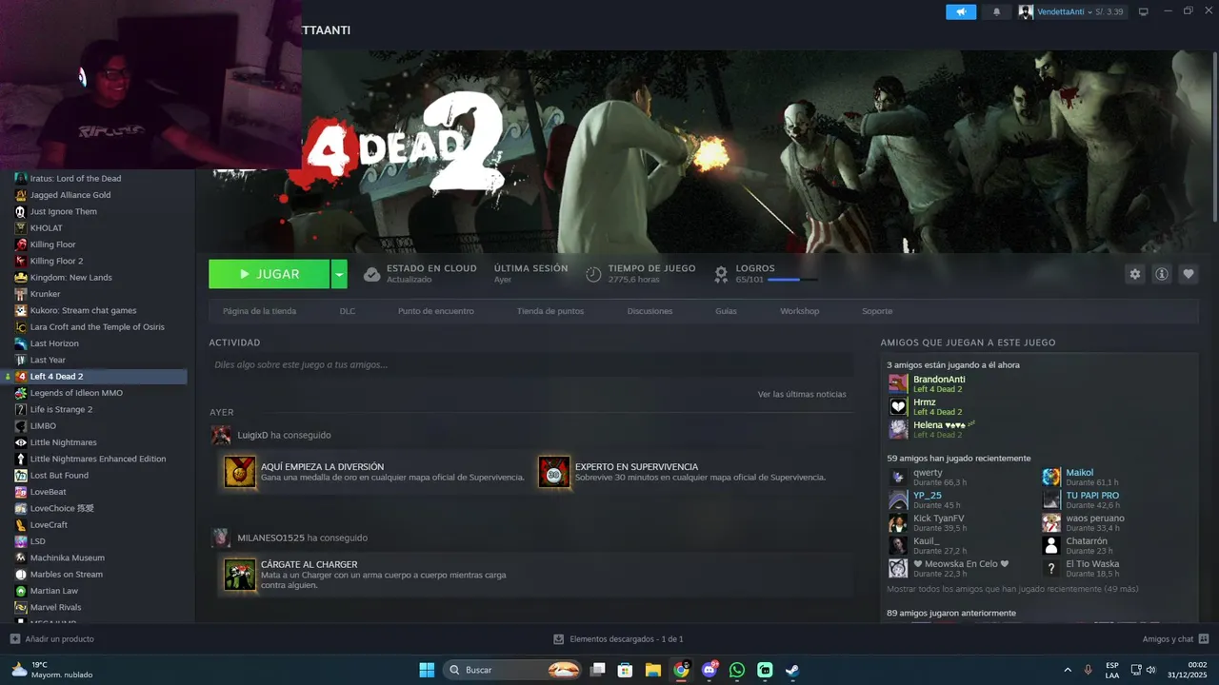
Task: Enter Big Picture mode monitor icon
Action: point(1144,11)
